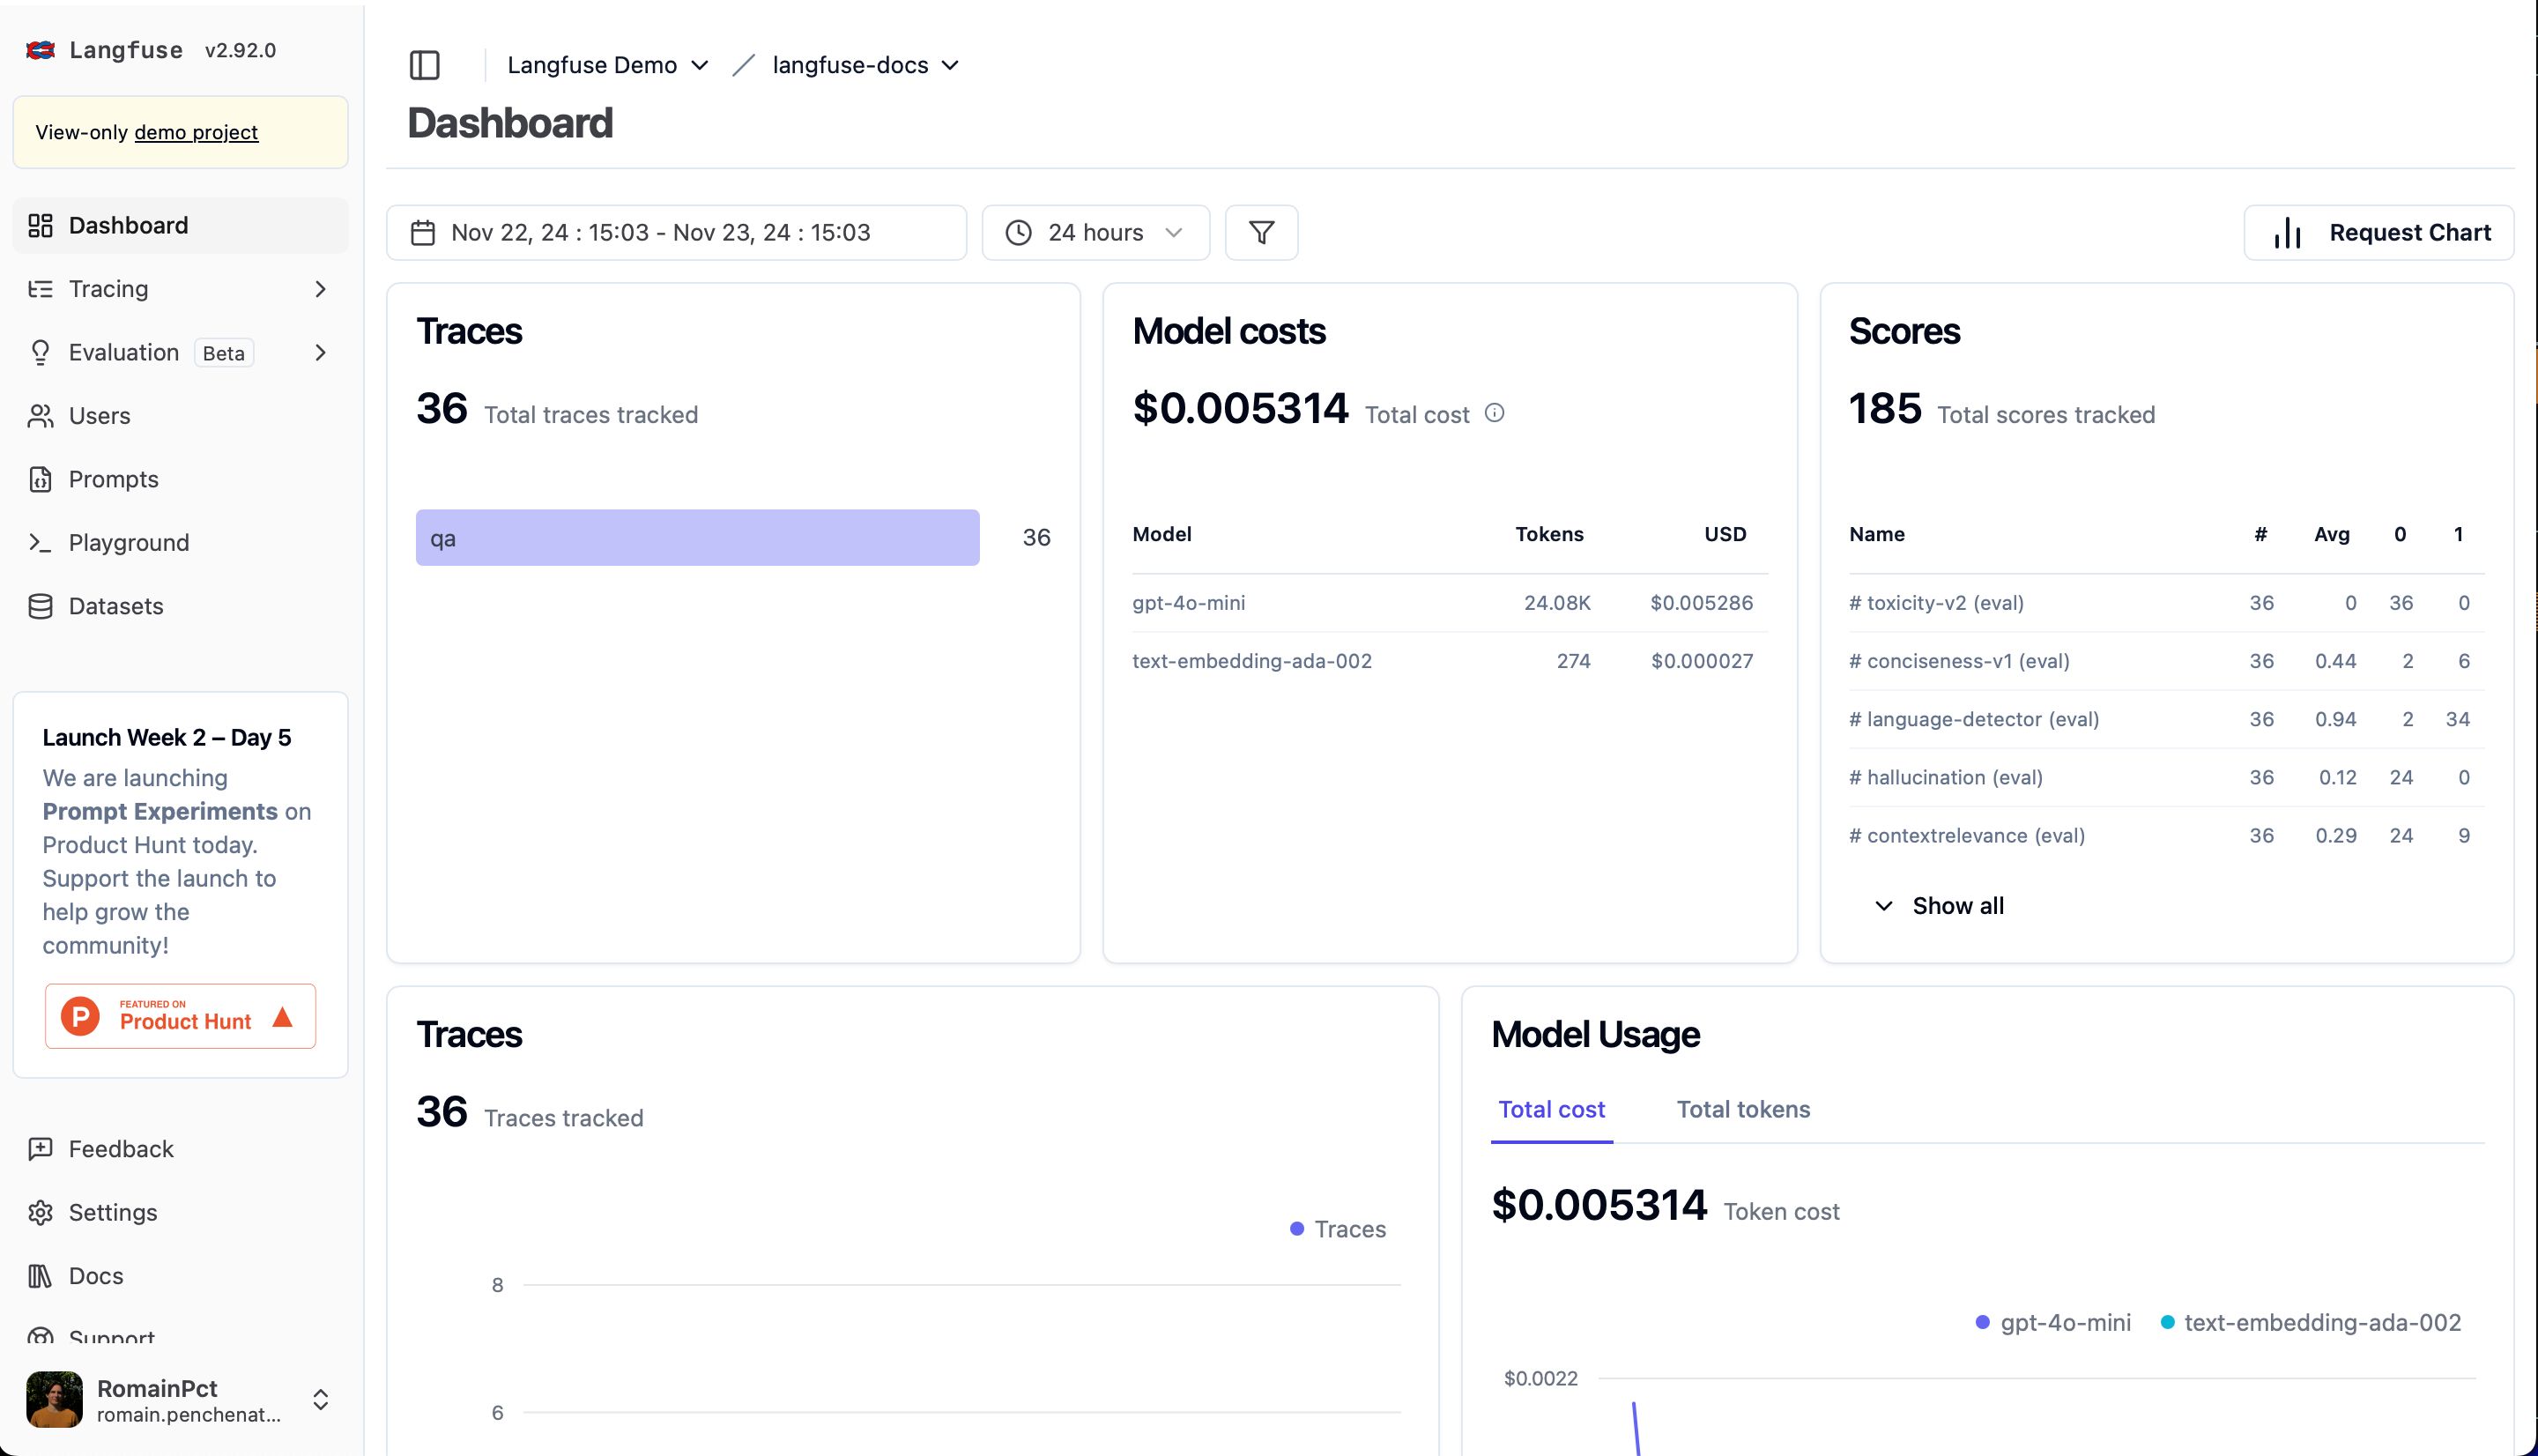Open the filter funnel button
The width and height of the screenshot is (2538, 1456).
(x=1261, y=233)
